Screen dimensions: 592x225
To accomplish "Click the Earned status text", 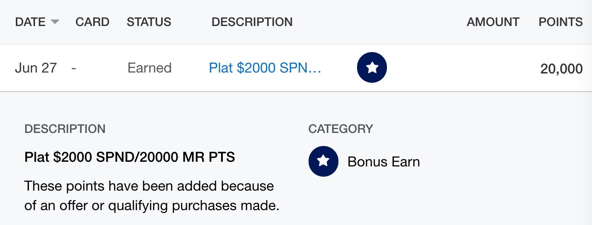I will [149, 68].
